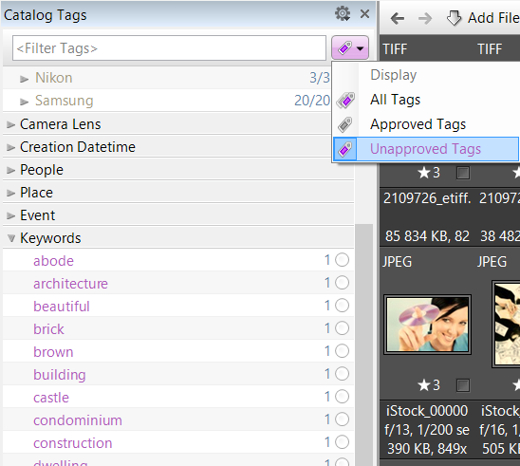Click star rating of iStock_00000 image
Screen dimensions: 520x466
tap(429, 385)
